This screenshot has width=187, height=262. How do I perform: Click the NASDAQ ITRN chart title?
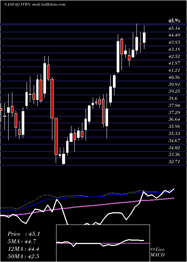[17, 4]
